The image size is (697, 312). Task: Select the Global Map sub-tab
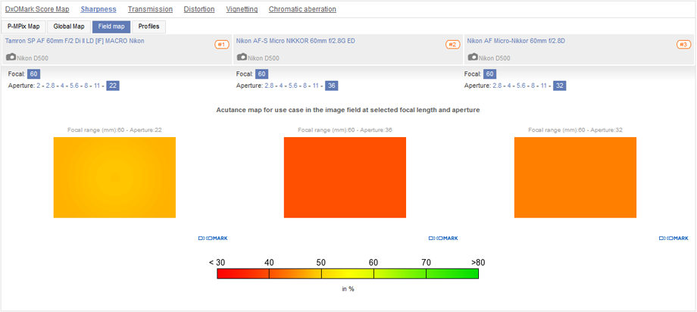pyautogui.click(x=69, y=27)
